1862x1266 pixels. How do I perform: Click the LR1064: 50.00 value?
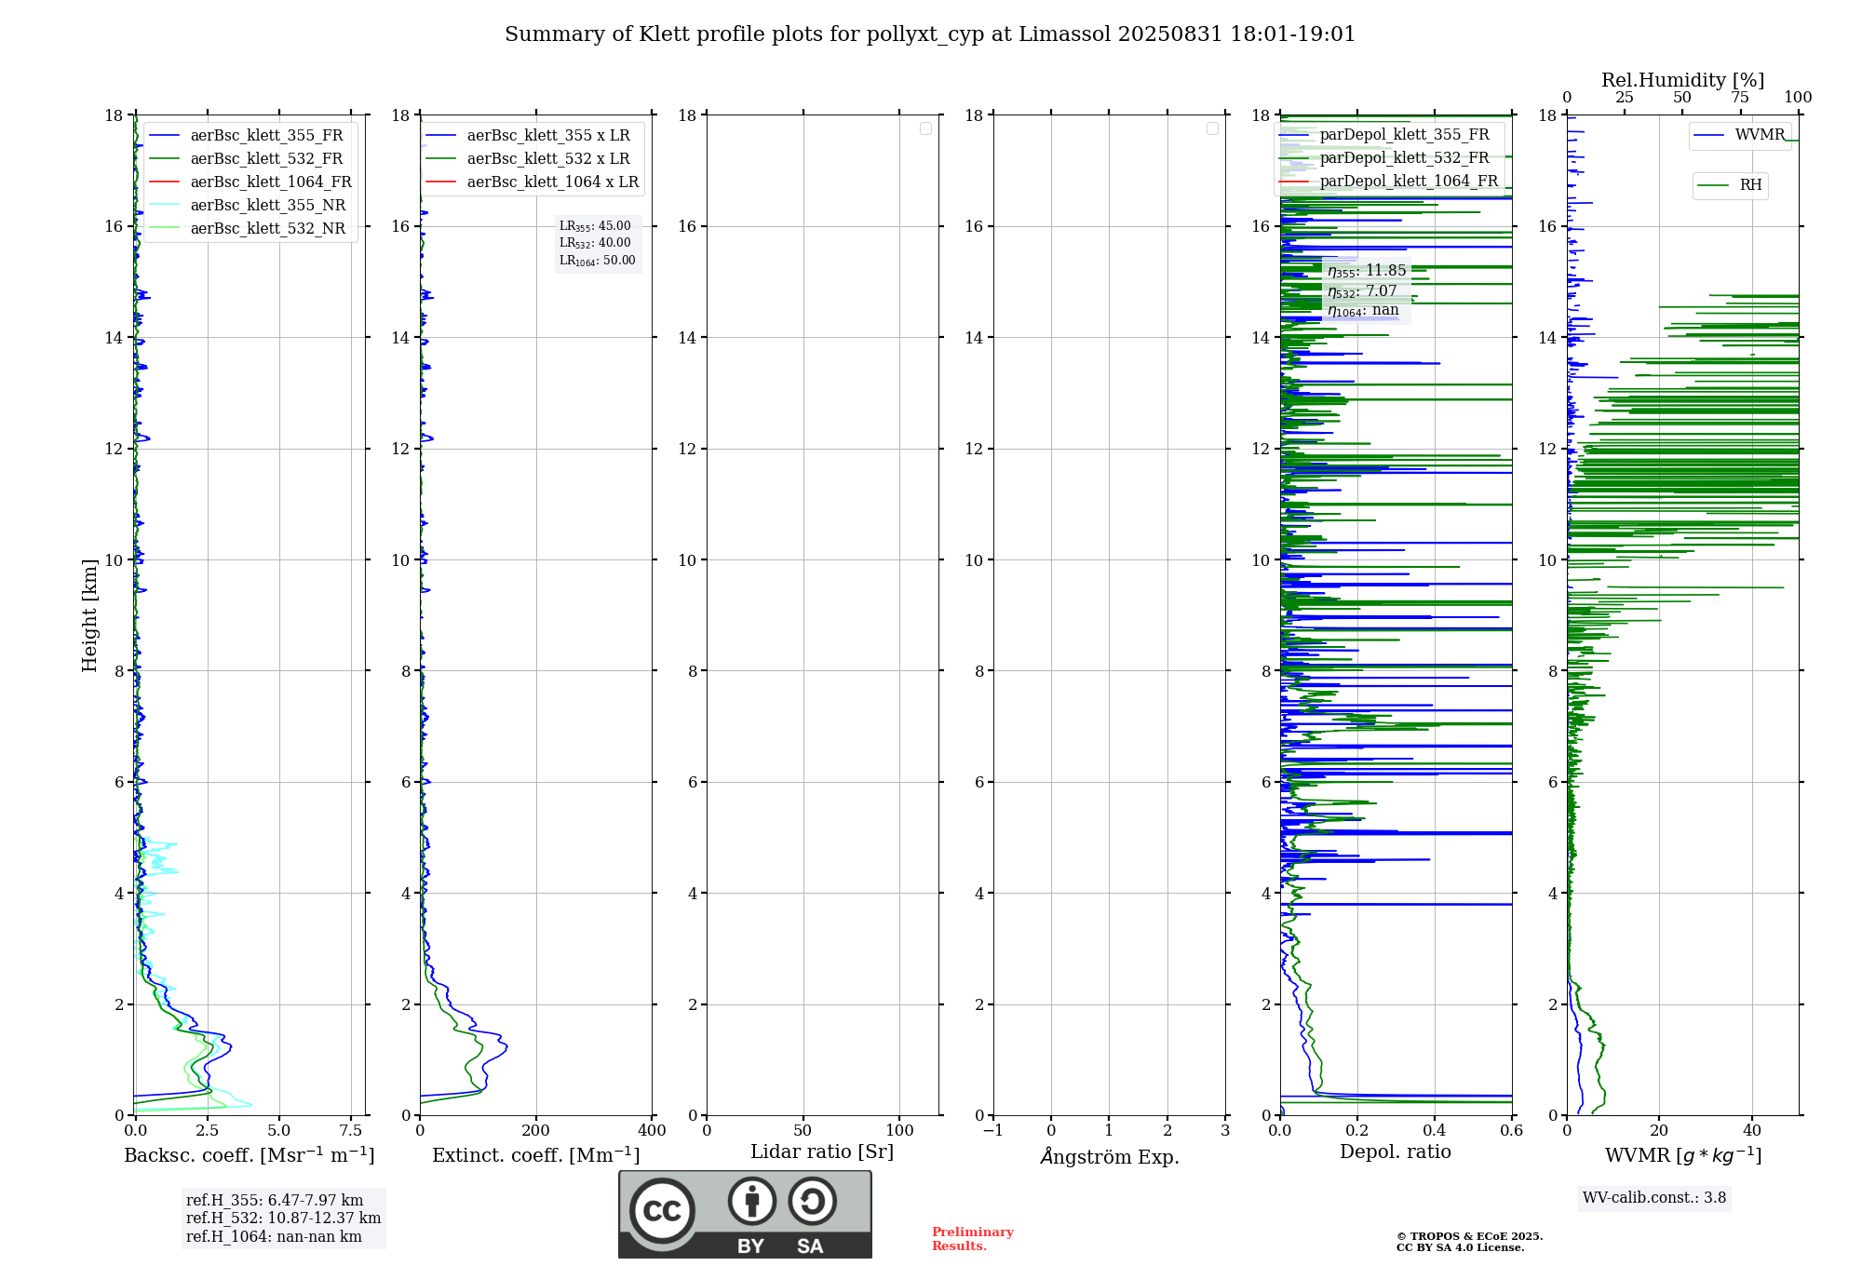point(598,261)
